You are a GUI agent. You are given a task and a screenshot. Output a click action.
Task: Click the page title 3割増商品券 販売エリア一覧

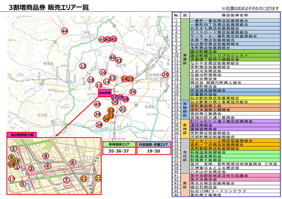click(x=48, y=8)
